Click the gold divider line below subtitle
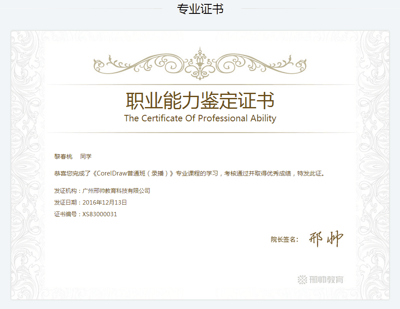Image resolution: width=400 pixels, height=309 pixels. pyautogui.click(x=200, y=133)
